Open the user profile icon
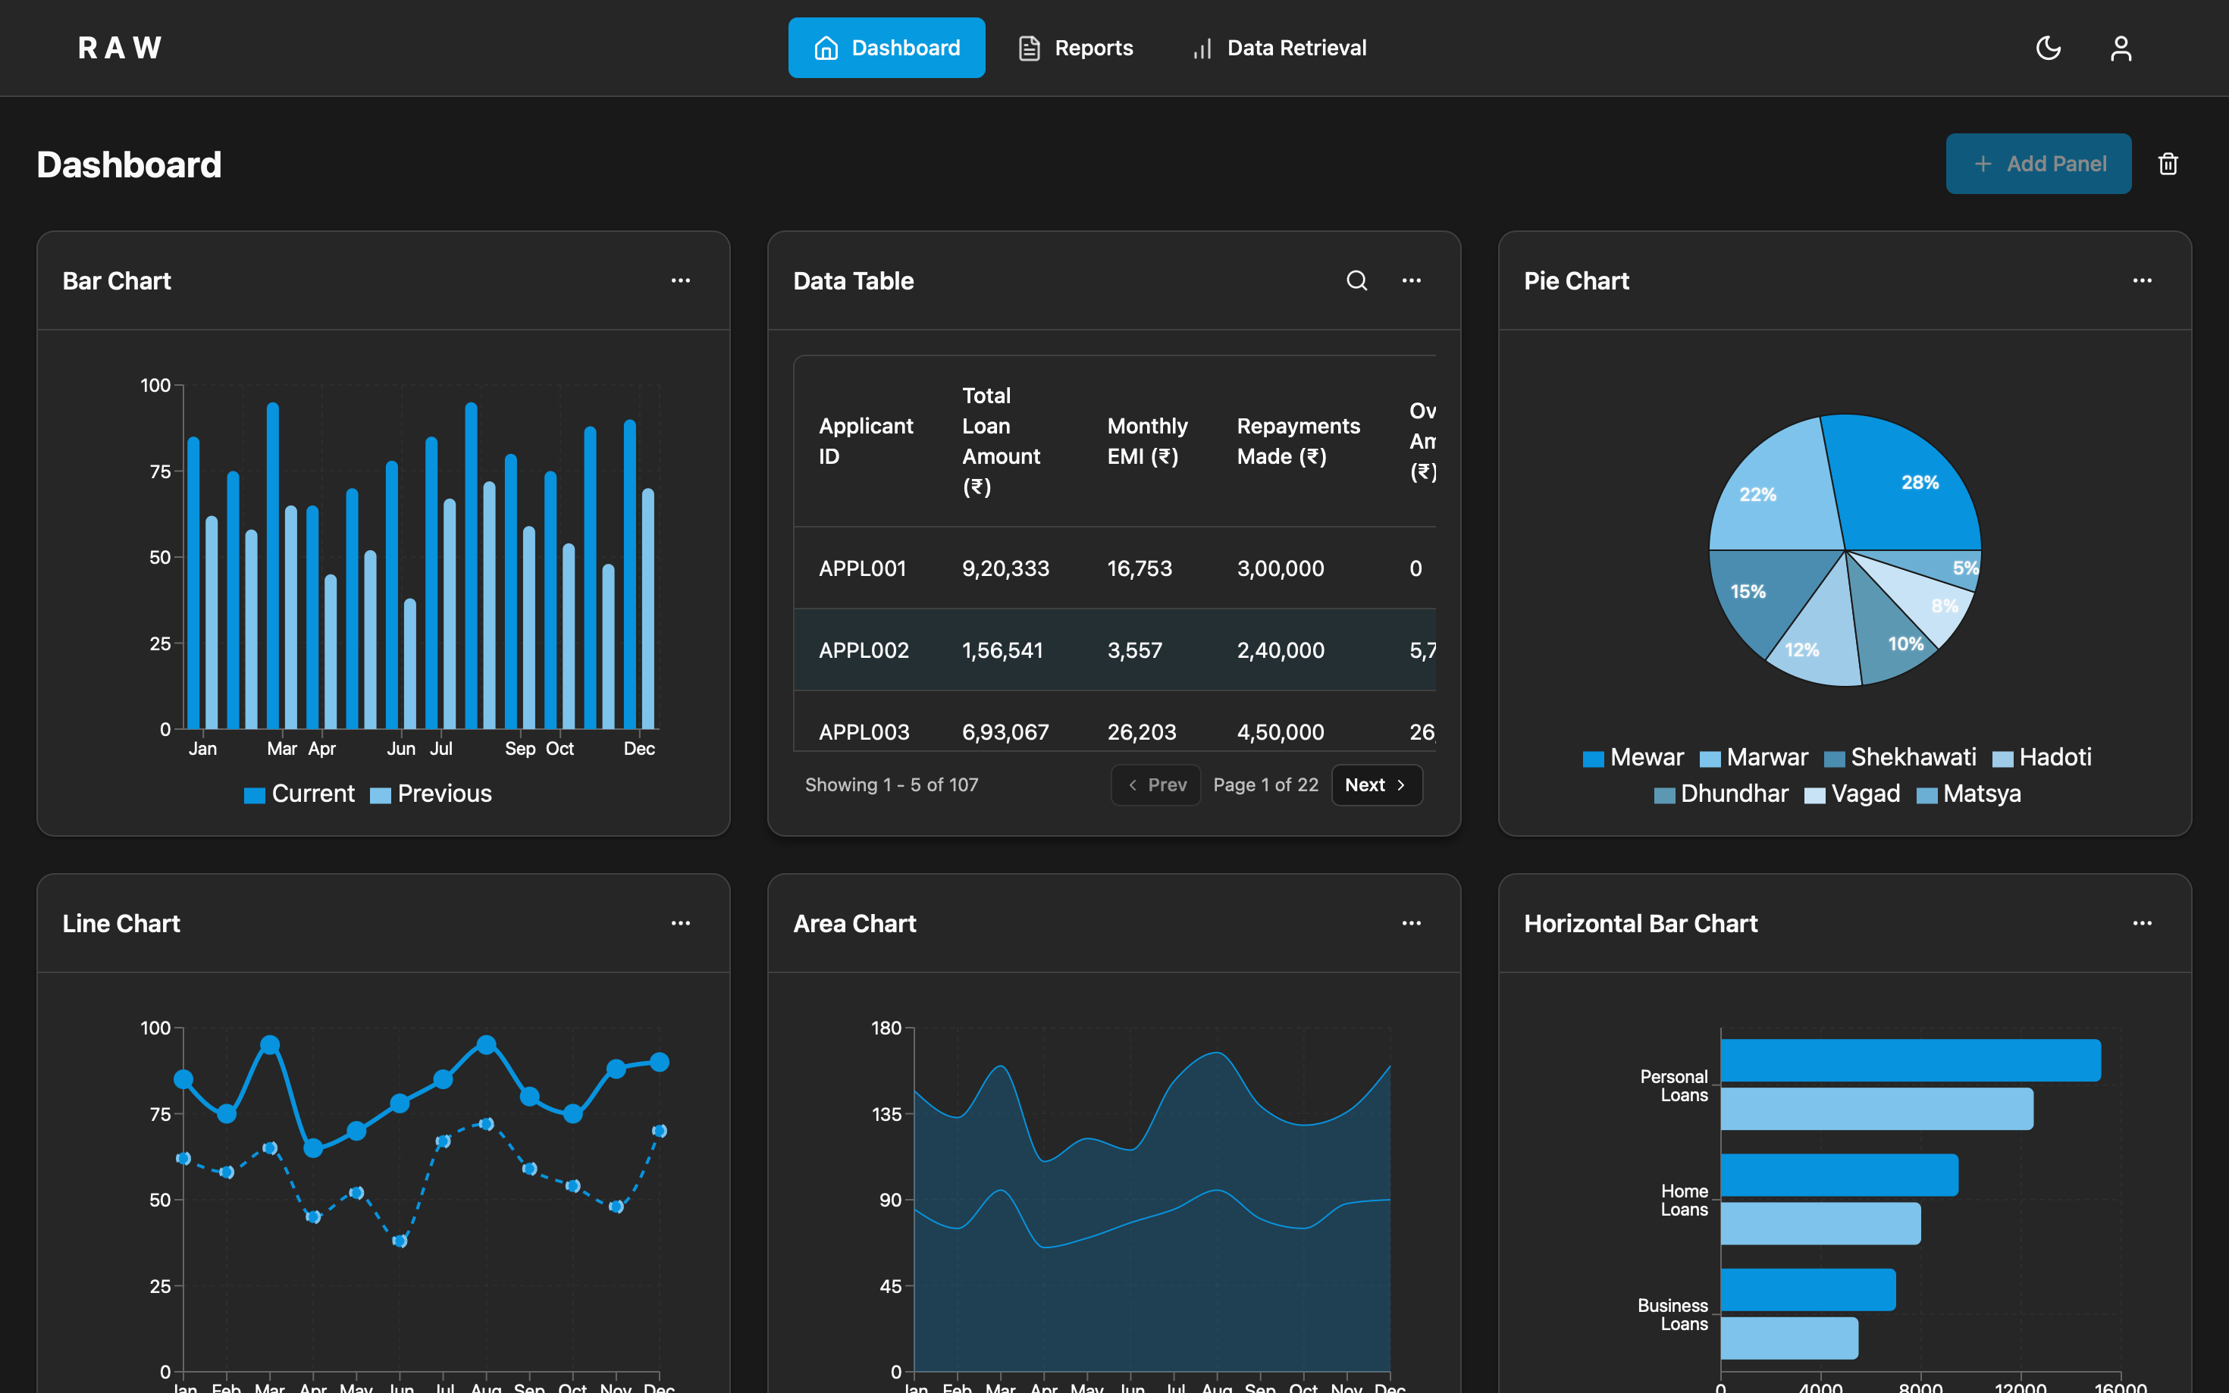This screenshot has height=1393, width=2229. click(2121, 47)
